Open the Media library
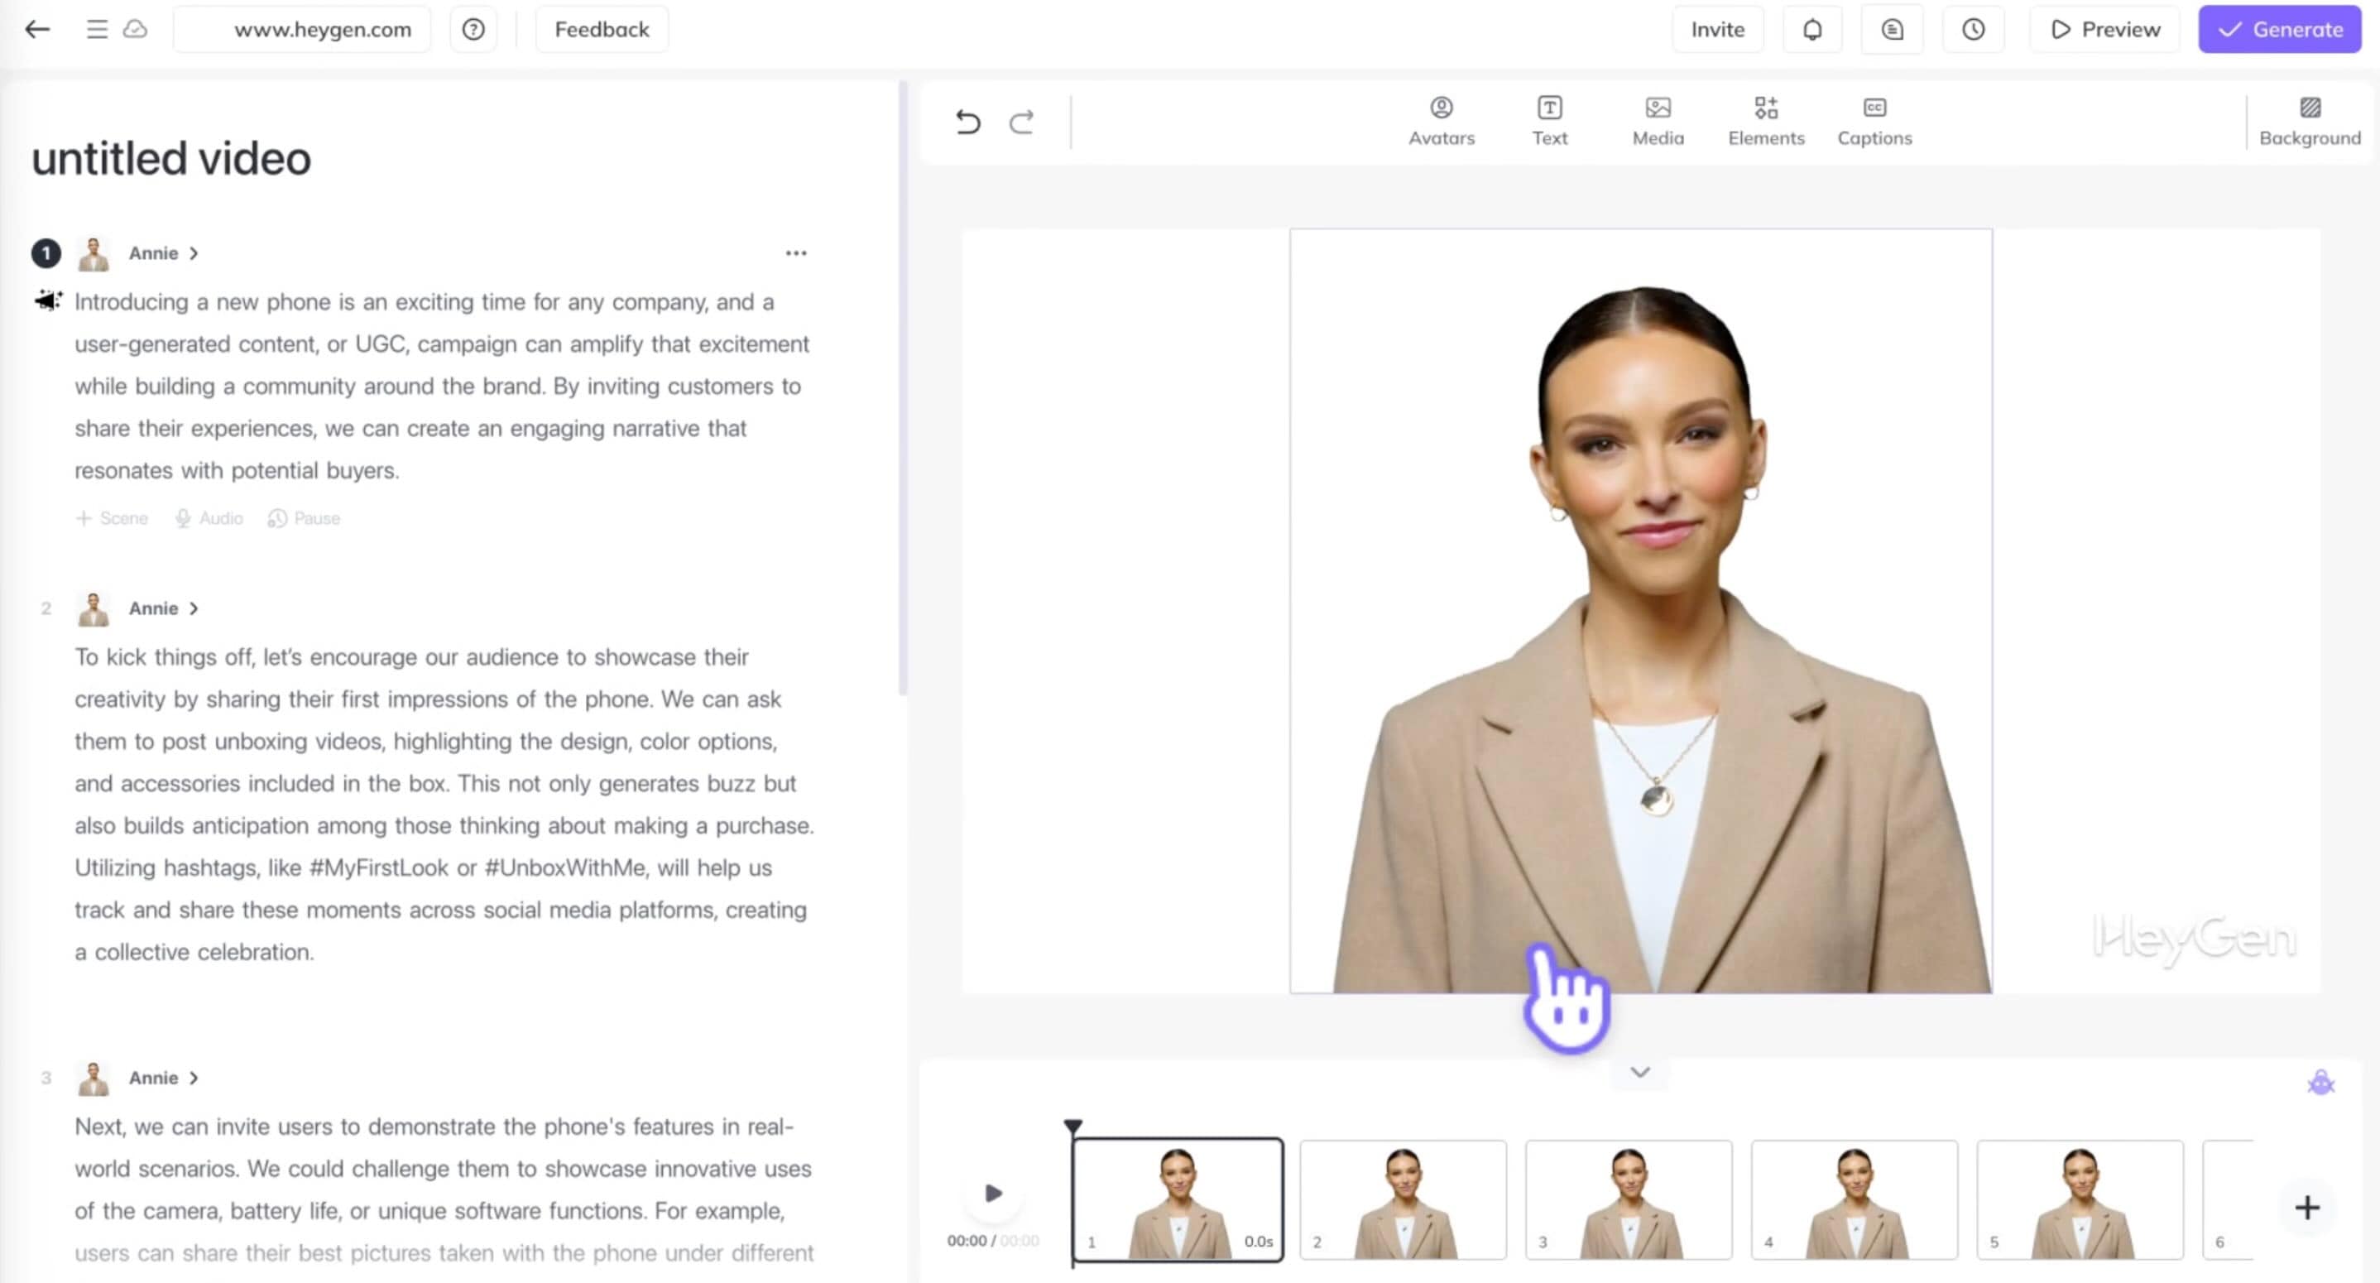Screen dimensions: 2380x1283 click(1657, 120)
